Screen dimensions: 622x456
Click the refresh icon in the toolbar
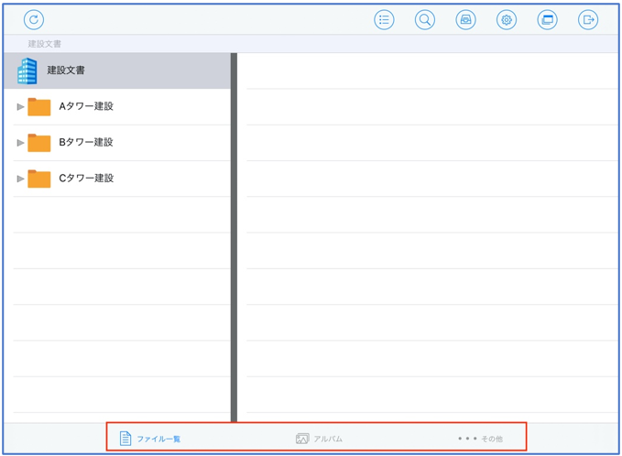click(x=34, y=19)
